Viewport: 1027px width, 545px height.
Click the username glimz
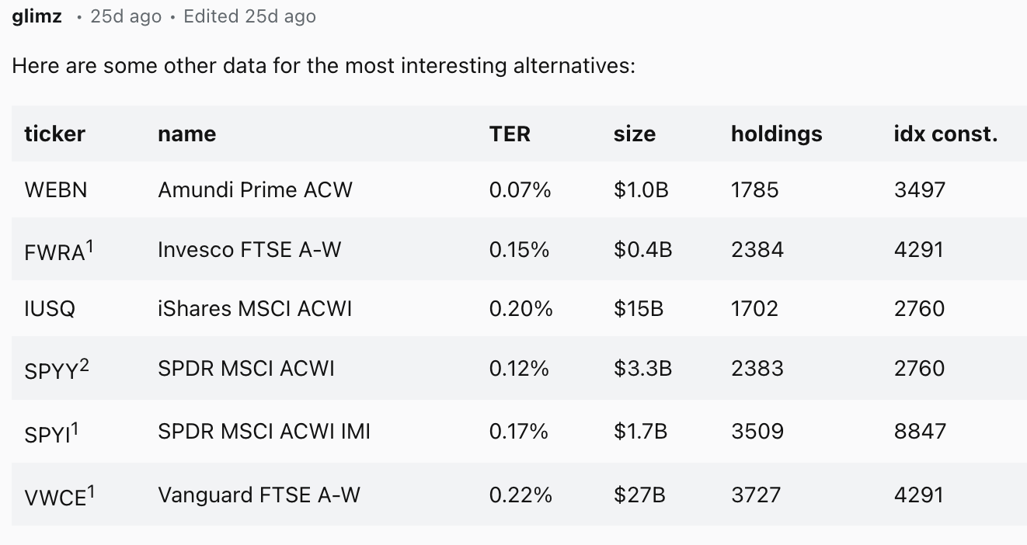(x=37, y=16)
